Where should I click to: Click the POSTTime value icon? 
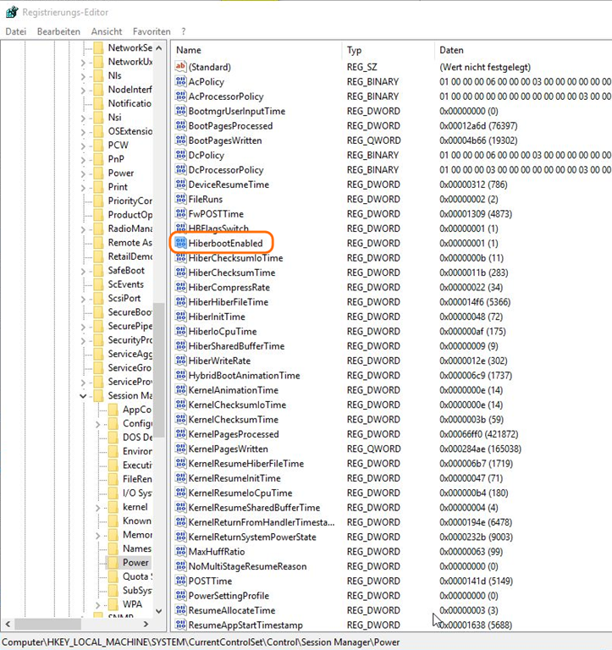[x=179, y=581]
